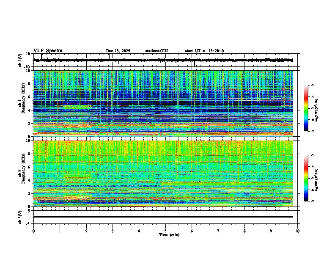Click the ch.2 "Frequency (kHz)" axis label
The width and height of the screenshot is (335, 259).
tap(23, 168)
